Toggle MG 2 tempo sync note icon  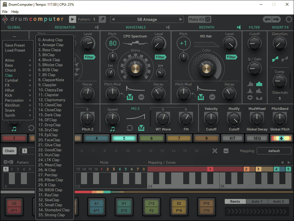point(113,129)
